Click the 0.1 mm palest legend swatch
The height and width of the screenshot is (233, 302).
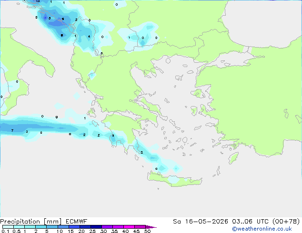tap(8, 227)
